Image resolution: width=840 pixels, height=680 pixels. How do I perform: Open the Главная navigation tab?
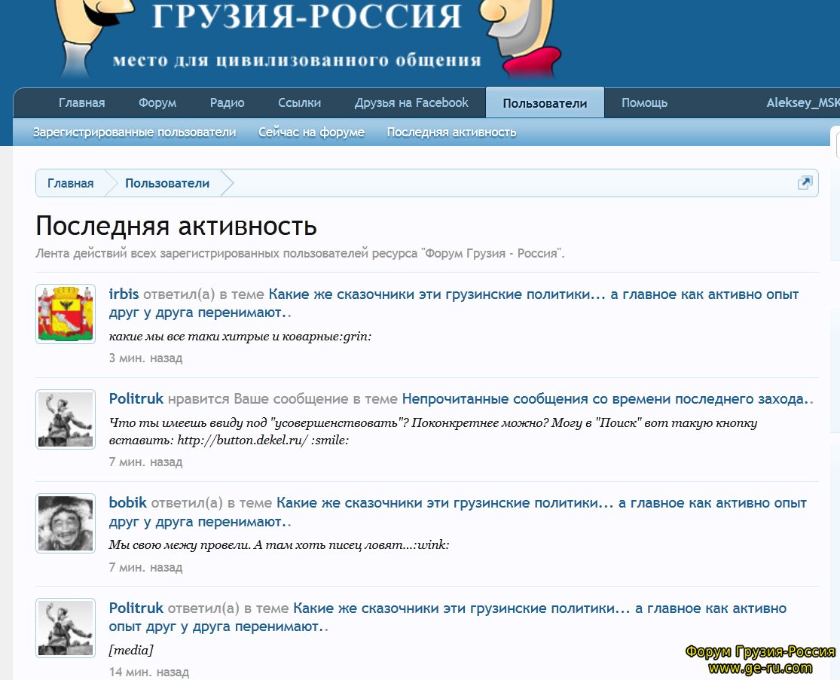pos(81,103)
